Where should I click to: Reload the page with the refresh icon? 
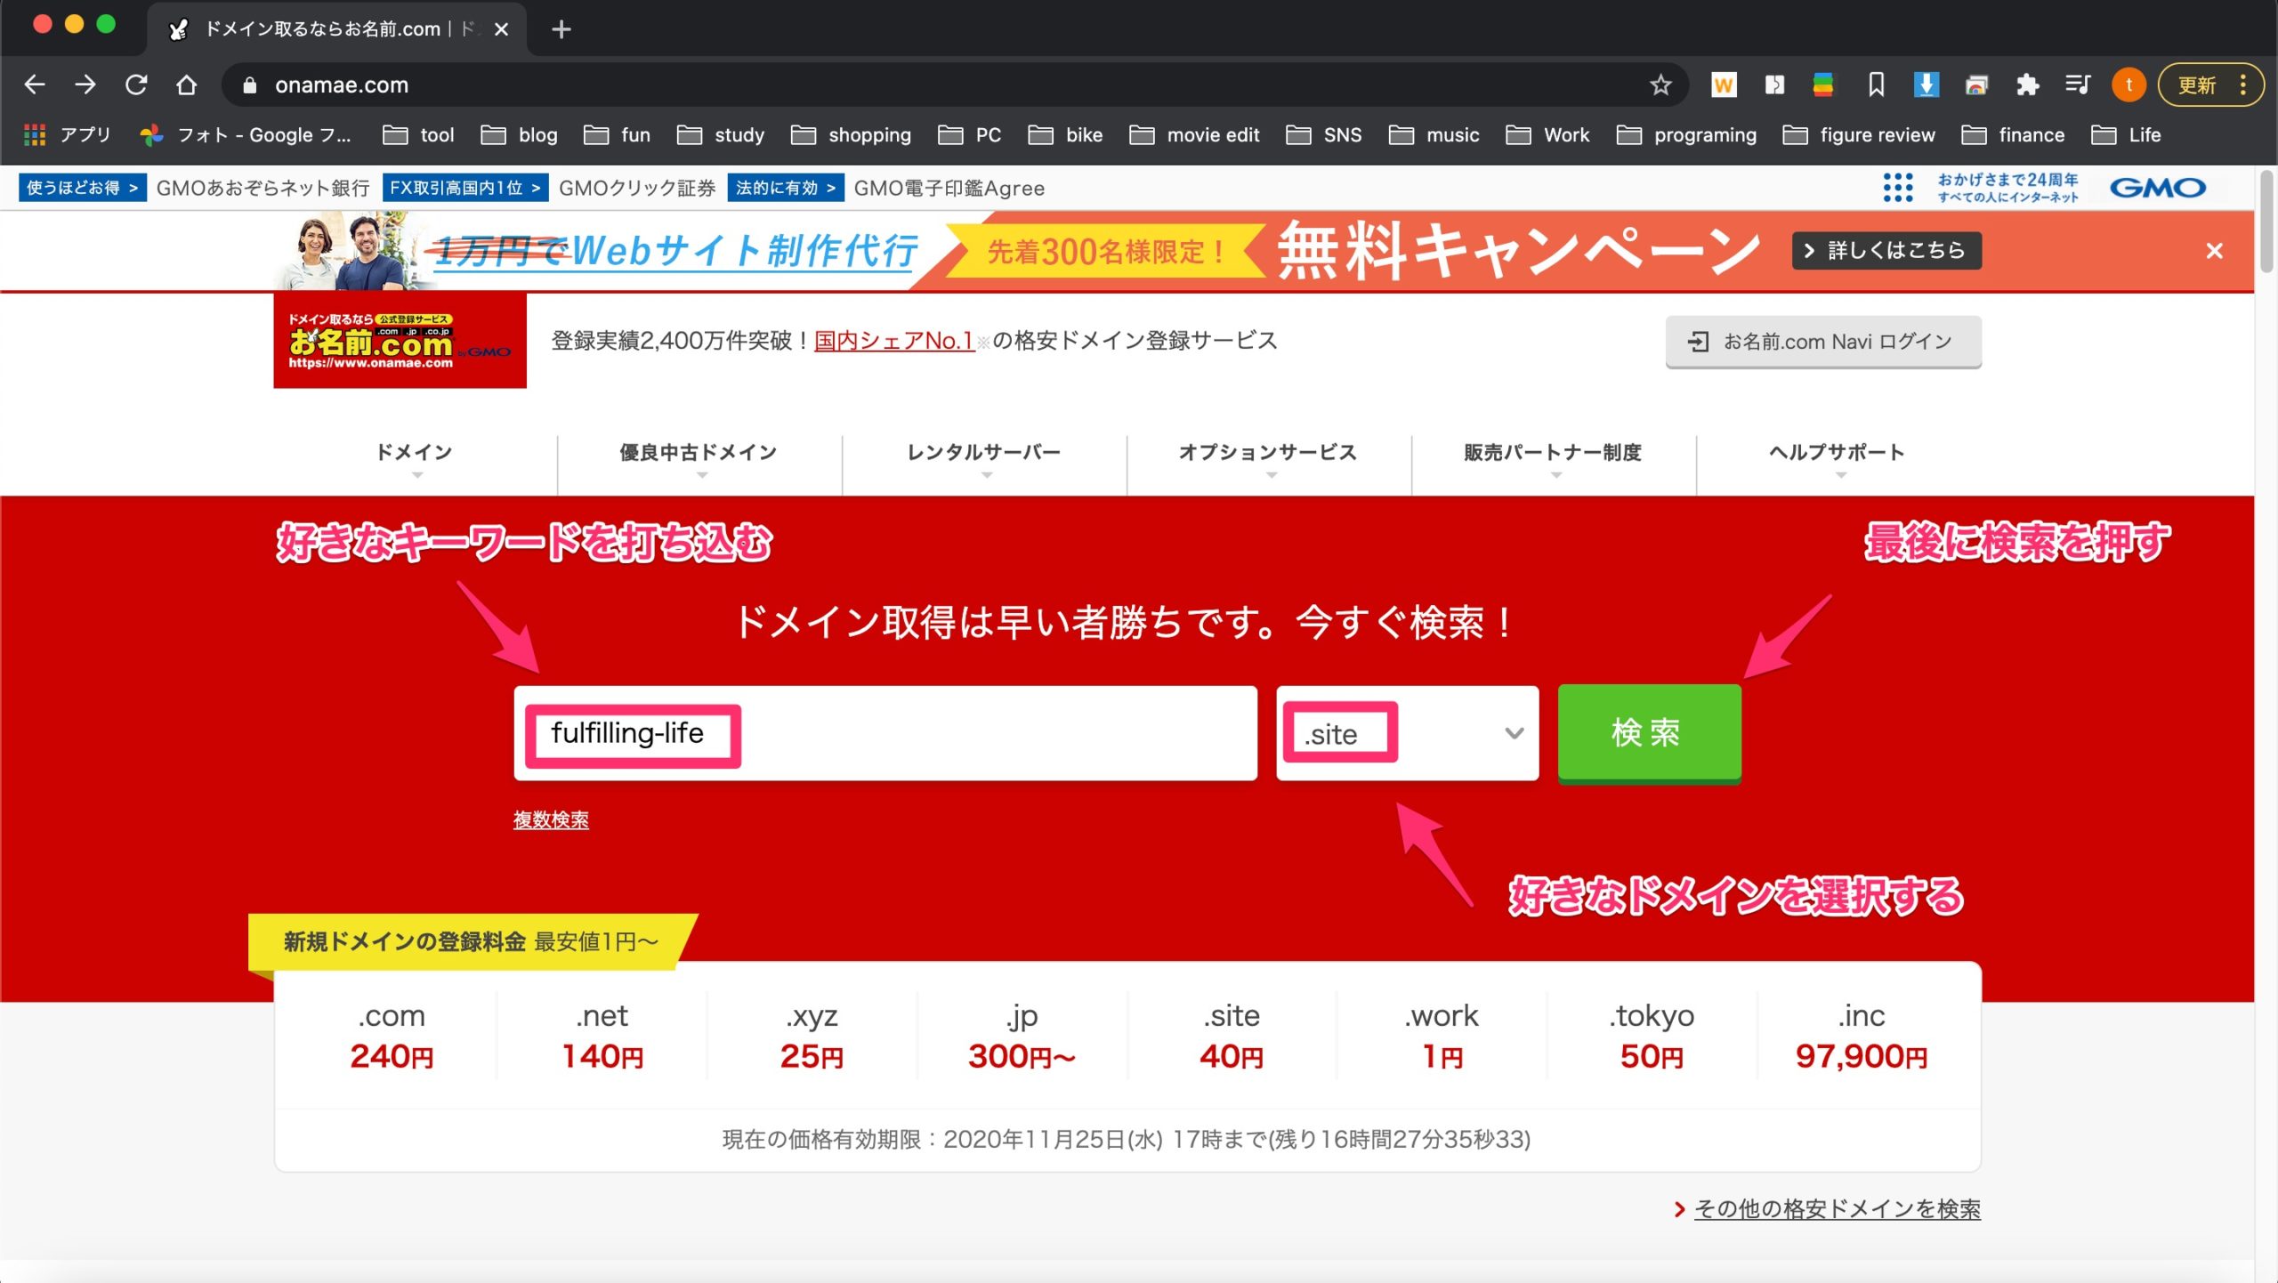pyautogui.click(x=136, y=85)
